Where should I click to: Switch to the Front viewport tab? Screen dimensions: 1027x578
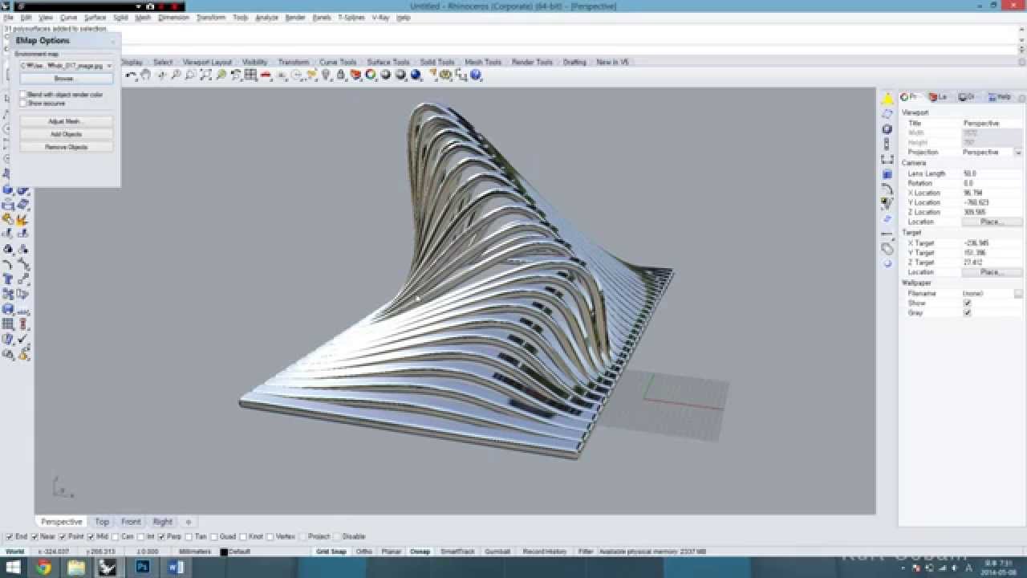pos(131,522)
